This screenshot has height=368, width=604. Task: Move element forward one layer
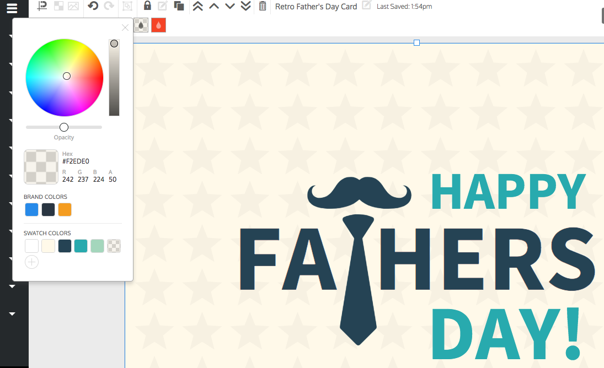point(214,6)
